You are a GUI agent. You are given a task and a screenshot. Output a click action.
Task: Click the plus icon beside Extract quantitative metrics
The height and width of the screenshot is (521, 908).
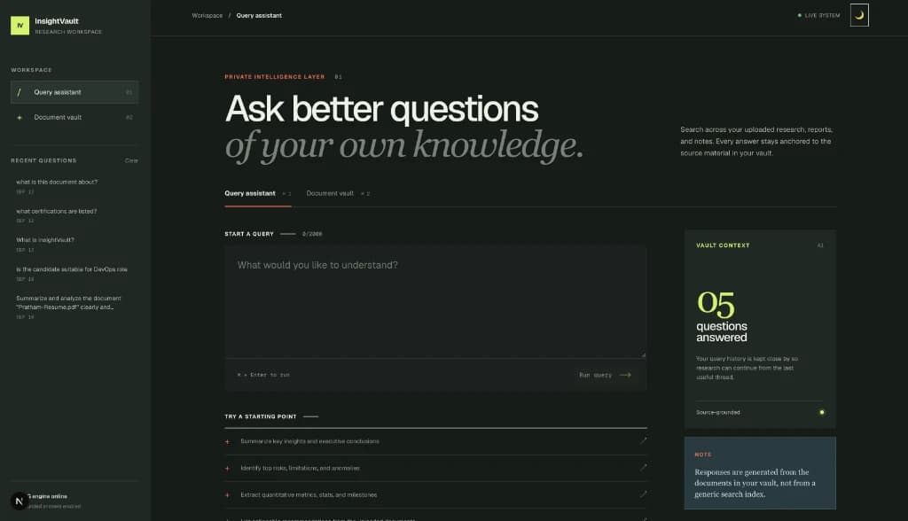click(x=228, y=495)
